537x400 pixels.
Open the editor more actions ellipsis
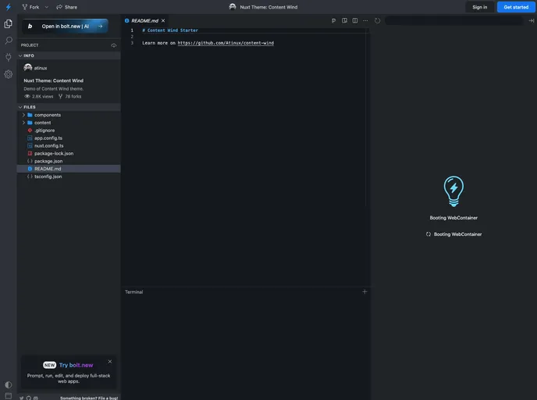365,20
